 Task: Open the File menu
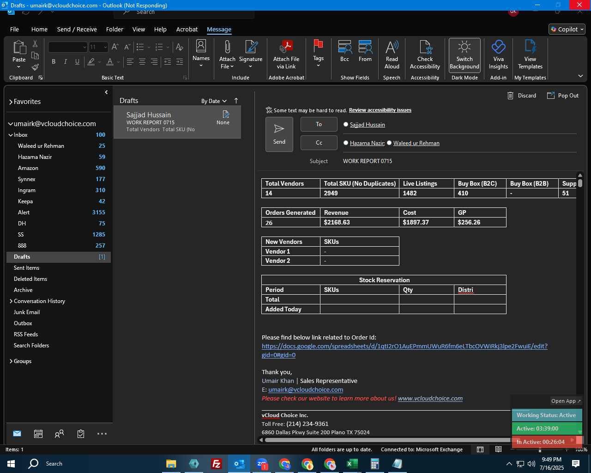coord(14,29)
